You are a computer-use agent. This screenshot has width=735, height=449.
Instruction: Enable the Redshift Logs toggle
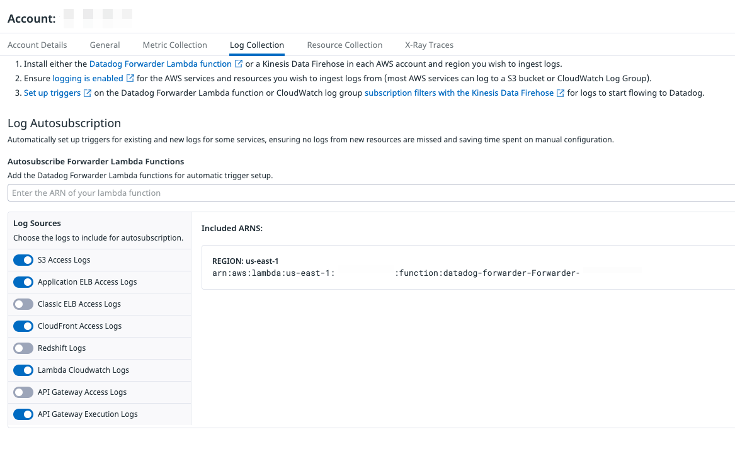tap(23, 348)
